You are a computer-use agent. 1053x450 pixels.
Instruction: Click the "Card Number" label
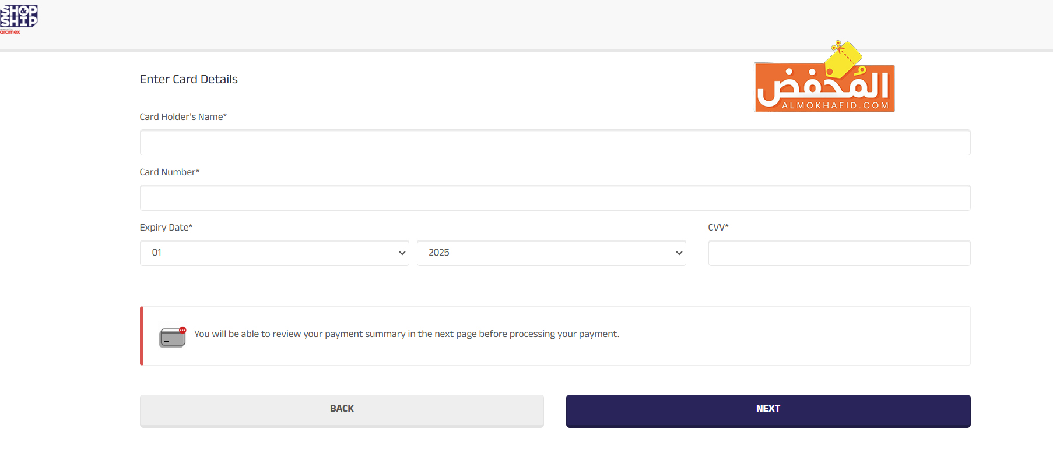[x=169, y=172]
